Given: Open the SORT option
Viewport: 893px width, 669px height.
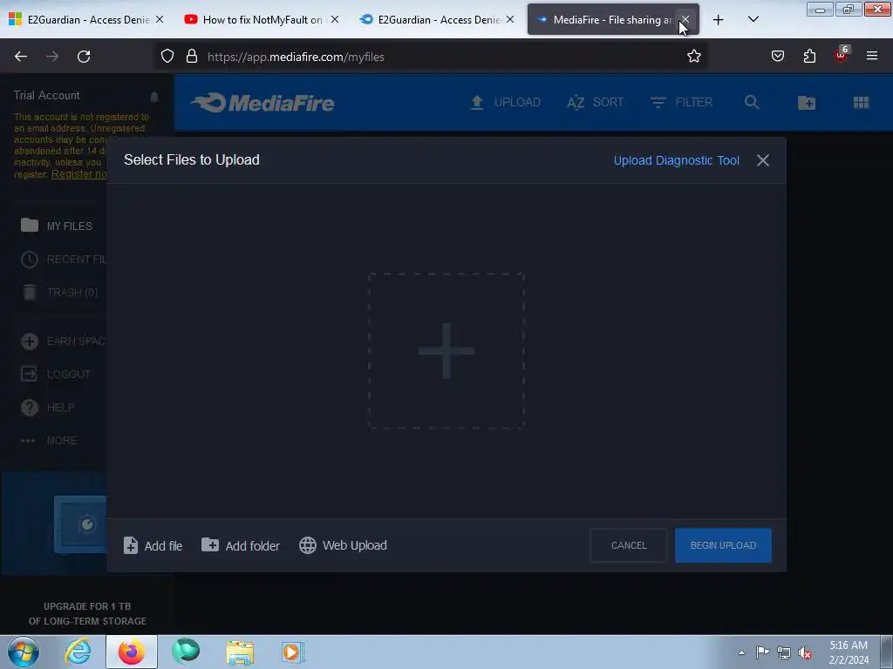Looking at the screenshot, I should 595,103.
